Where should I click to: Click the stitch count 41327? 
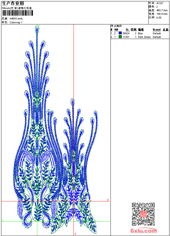click(160, 3)
